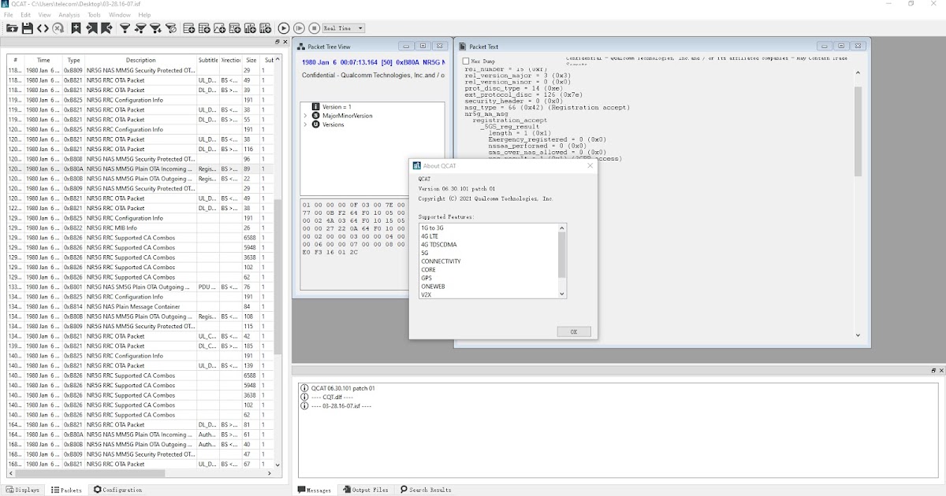
Task: Click the plain funnel filter toolbar icon
Action: click(125, 28)
